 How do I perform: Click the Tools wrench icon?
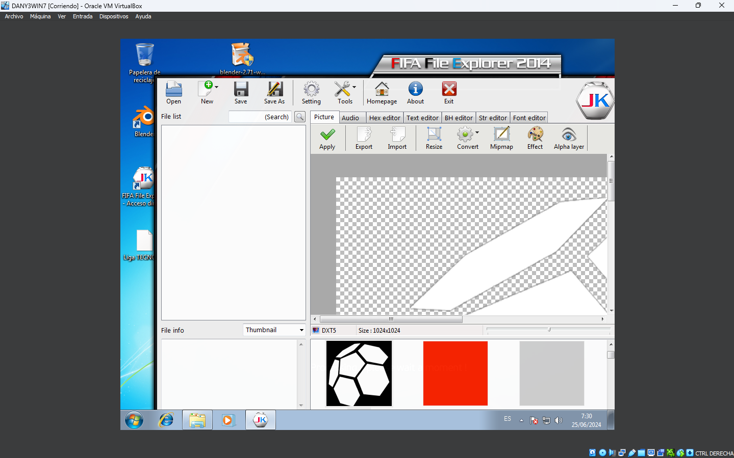[x=342, y=89]
